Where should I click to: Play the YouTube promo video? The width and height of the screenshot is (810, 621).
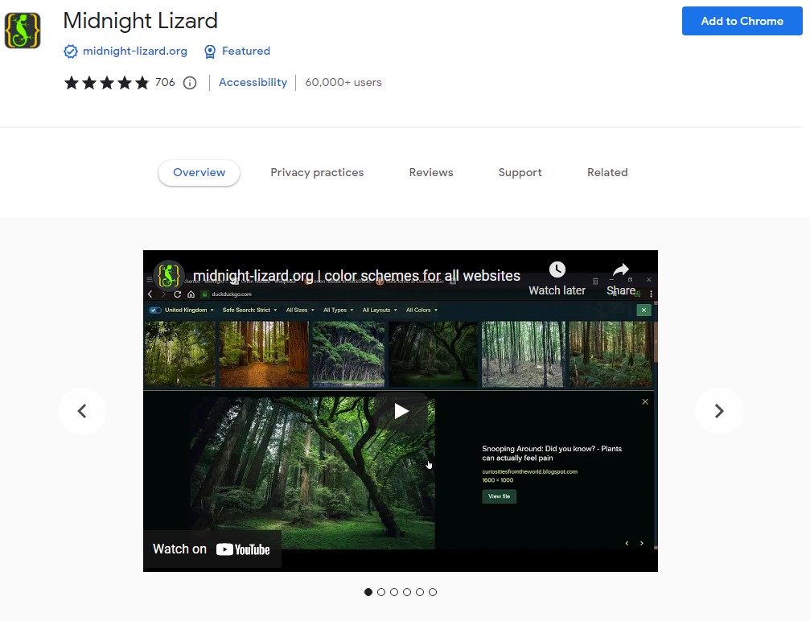tap(401, 411)
